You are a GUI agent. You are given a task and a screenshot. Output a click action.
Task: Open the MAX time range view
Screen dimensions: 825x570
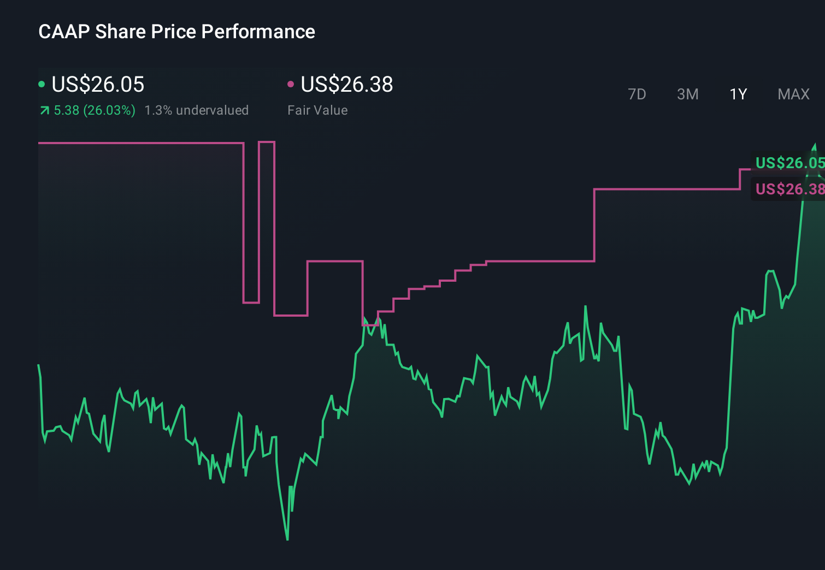(x=793, y=94)
